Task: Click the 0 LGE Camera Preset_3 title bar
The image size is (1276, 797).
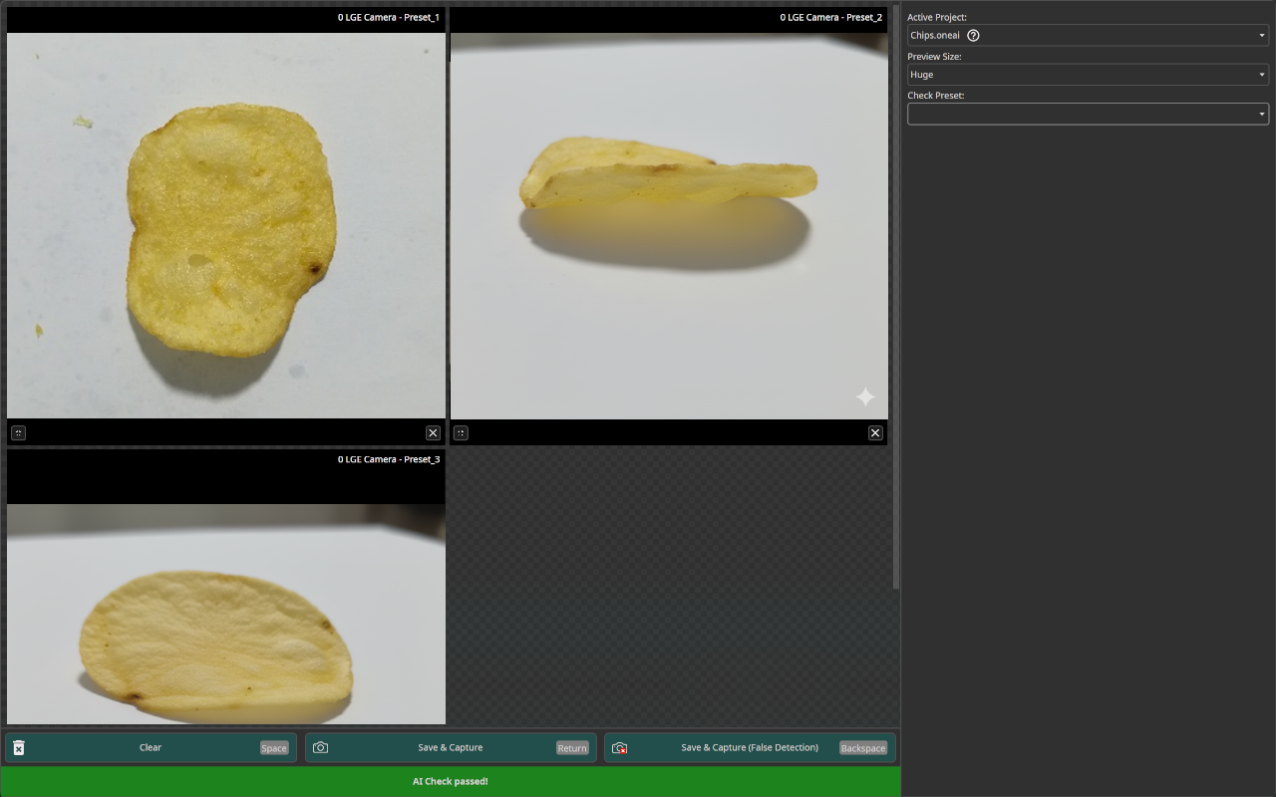Action: click(389, 459)
